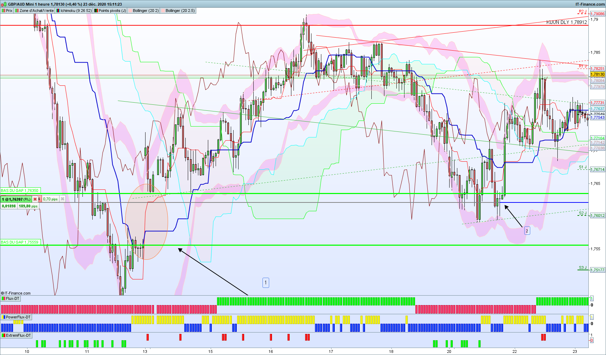Open Ichimoku (9 26 52) indicator settings
The height and width of the screenshot is (355, 606).
tap(74, 11)
